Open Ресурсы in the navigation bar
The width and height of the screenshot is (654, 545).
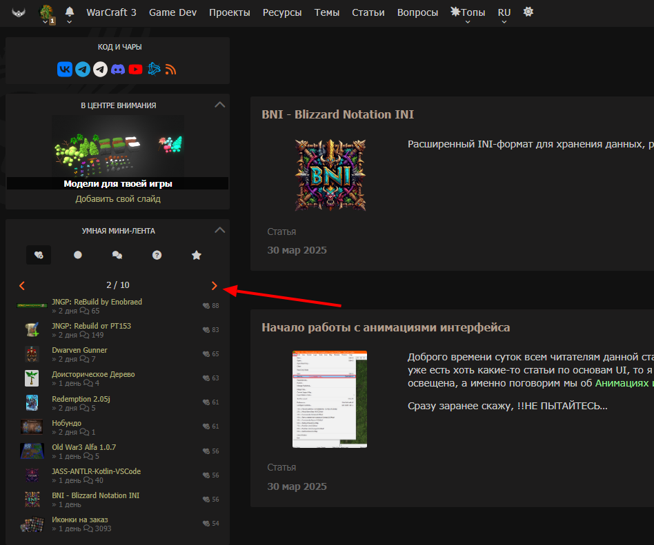[282, 12]
